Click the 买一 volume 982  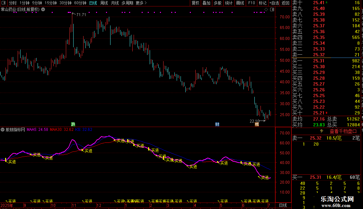(356, 61)
